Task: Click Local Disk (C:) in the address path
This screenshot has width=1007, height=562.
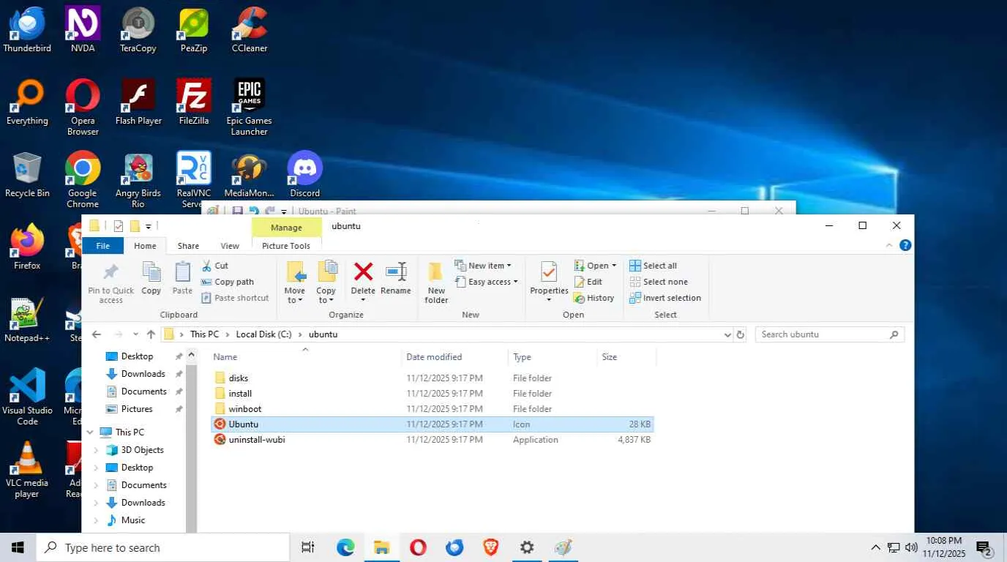Action: tap(263, 334)
